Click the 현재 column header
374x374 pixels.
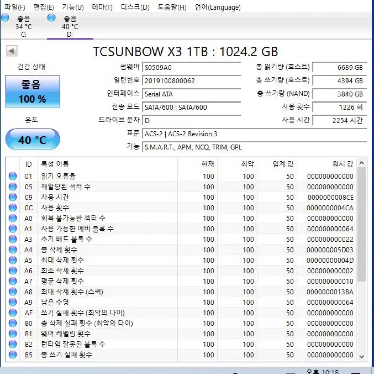[198, 164]
